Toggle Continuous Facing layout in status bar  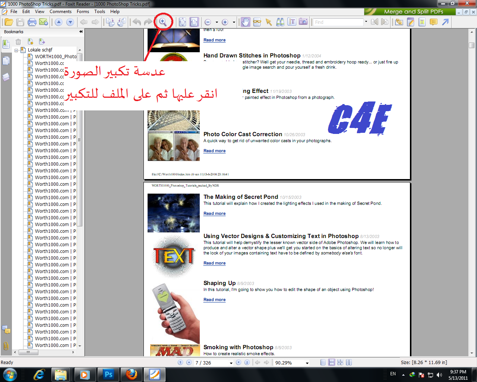[x=349, y=363]
